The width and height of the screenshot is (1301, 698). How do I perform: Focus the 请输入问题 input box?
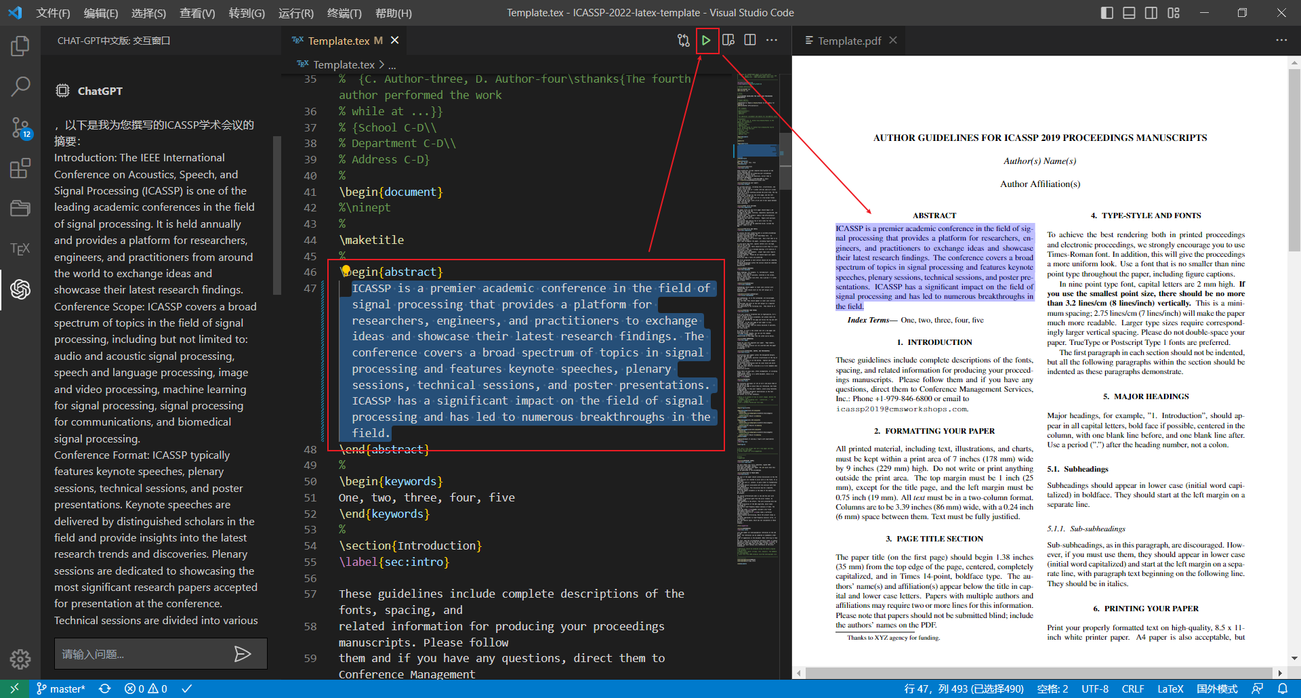point(142,654)
